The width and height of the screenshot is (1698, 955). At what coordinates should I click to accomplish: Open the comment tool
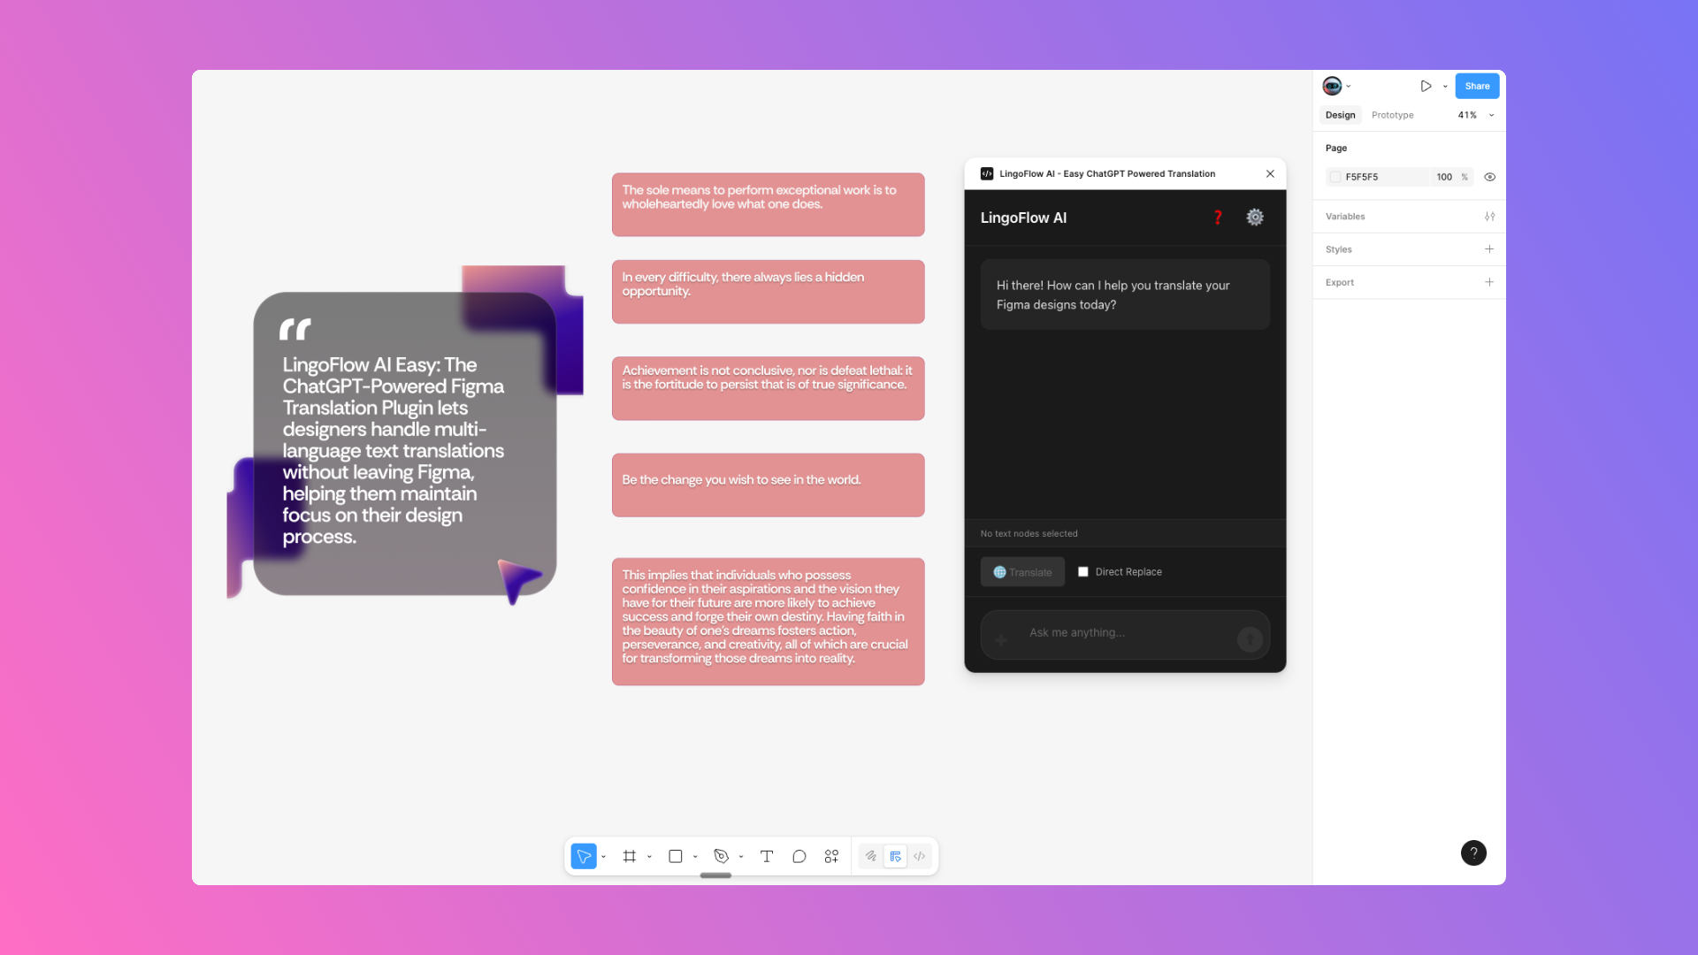(x=799, y=856)
